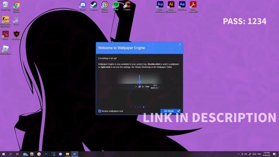Open the Adobe Audition desktop shortcut
This screenshot has width=279, height=157.
160,7
